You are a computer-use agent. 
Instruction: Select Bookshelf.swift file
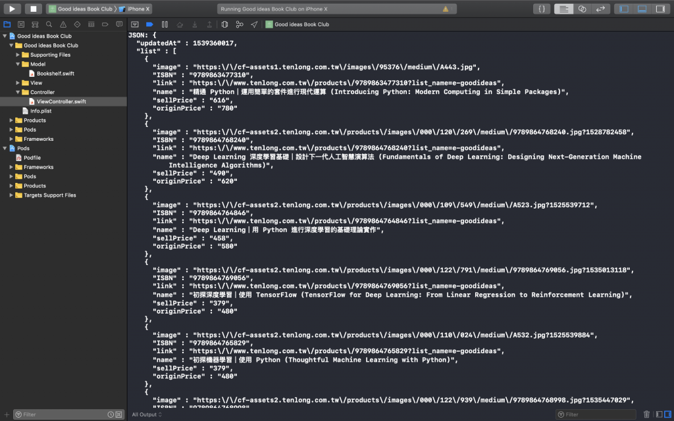55,74
